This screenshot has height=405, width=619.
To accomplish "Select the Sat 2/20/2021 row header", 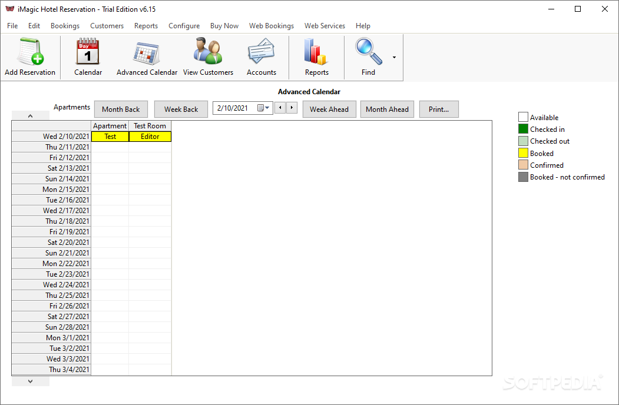I will (x=51, y=243).
